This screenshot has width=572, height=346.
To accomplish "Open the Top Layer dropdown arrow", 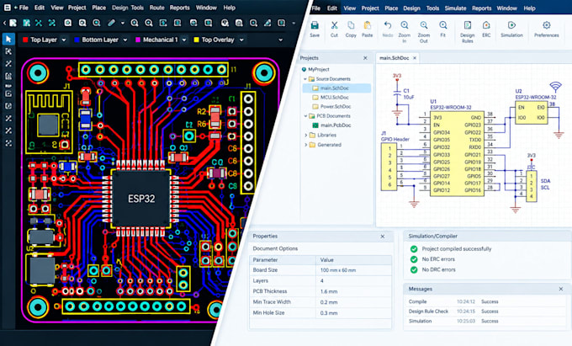I will coord(64,40).
